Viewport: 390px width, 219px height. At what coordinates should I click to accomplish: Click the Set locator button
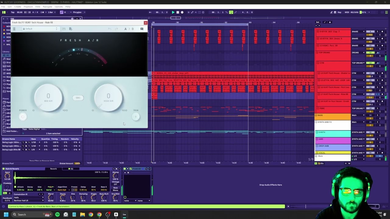[x=317, y=22]
